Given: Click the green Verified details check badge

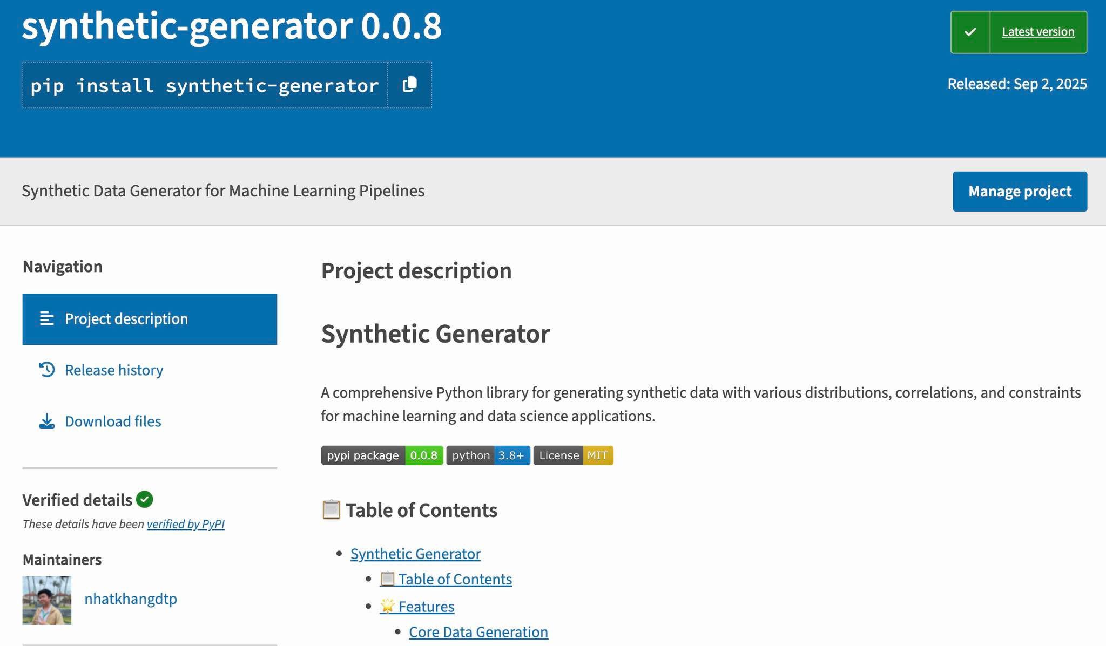Looking at the screenshot, I should 145,499.
